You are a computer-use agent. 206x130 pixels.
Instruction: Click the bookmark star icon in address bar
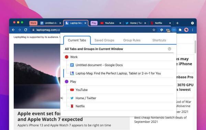154,30
